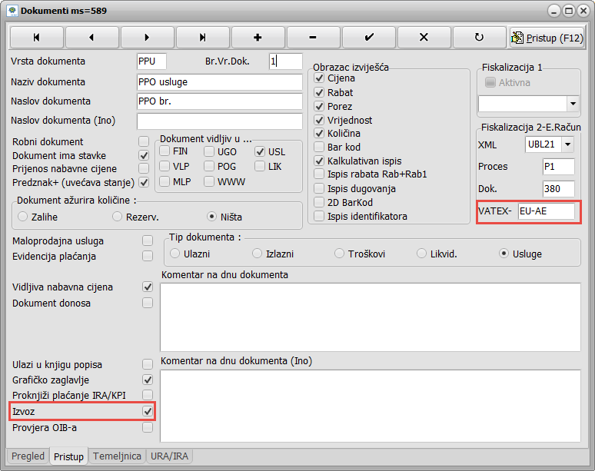This screenshot has height=471, width=595.
Task: Toggle the Robni dokument checkbox
Action: pos(143,141)
